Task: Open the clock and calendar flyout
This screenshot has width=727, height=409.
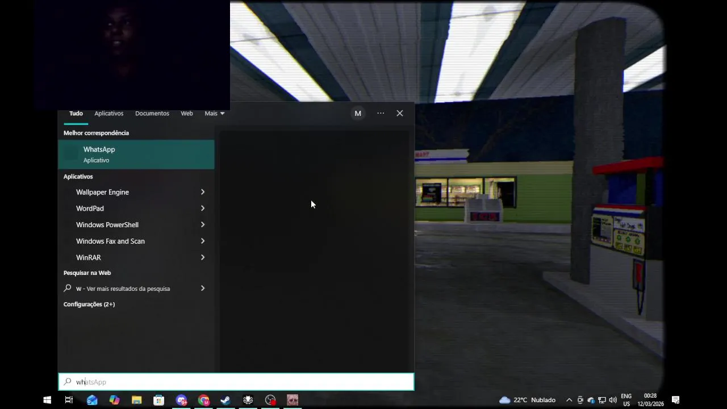Action: 650,400
